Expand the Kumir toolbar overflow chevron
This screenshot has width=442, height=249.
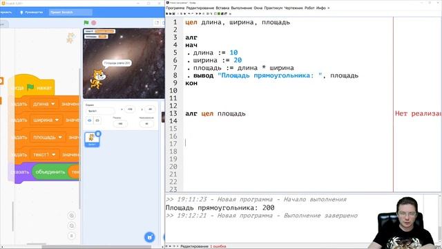[230, 14]
